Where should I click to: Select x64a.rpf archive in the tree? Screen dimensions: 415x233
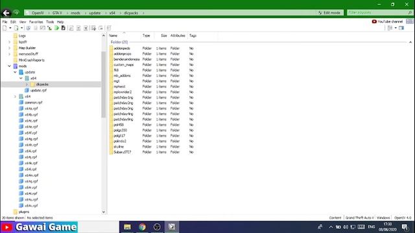pos(31,109)
